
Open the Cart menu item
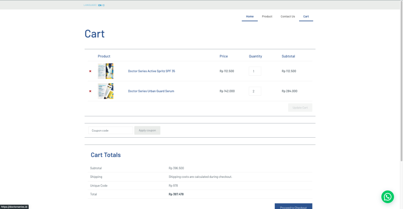[x=306, y=17]
